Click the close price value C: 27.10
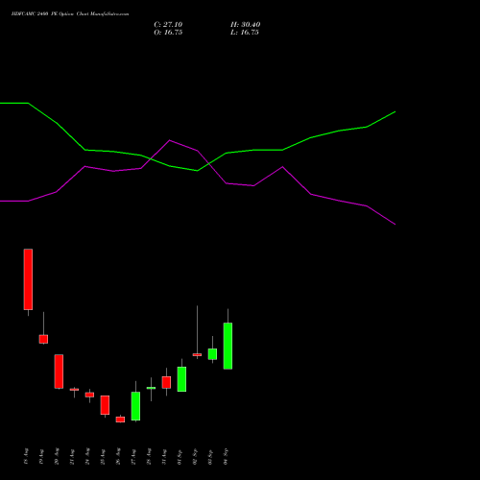The width and height of the screenshot is (480, 480). (168, 25)
